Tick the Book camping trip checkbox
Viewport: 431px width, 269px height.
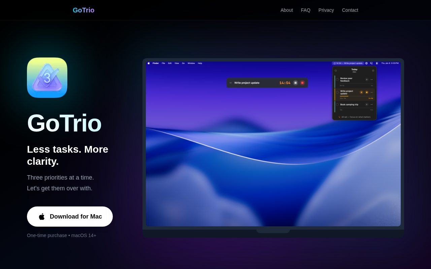point(337,105)
